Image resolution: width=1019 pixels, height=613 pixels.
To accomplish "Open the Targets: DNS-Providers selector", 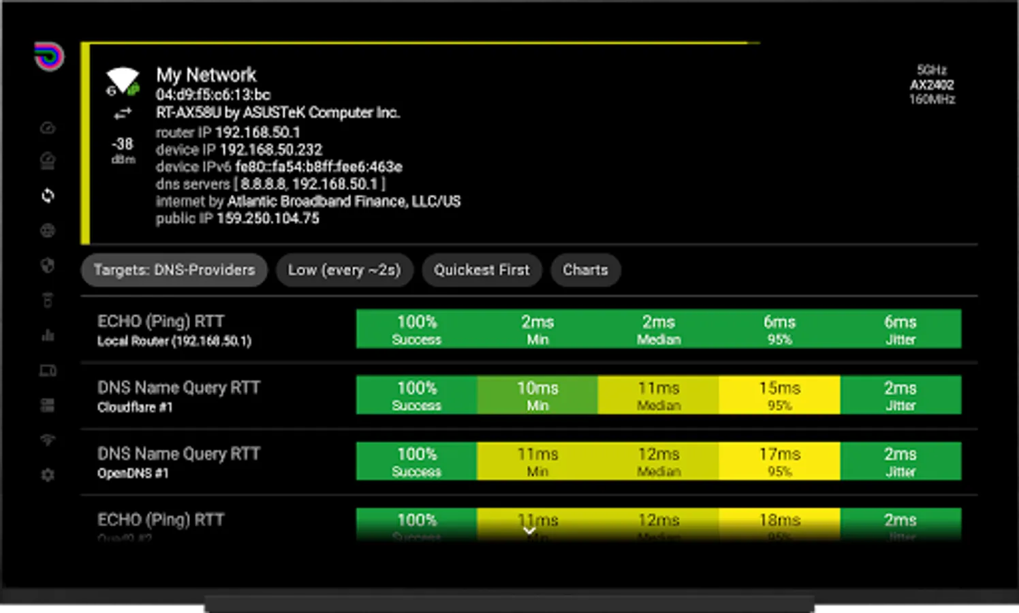I will 174,270.
